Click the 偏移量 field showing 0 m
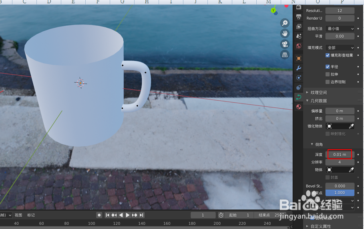364x229 pixels. click(340, 111)
